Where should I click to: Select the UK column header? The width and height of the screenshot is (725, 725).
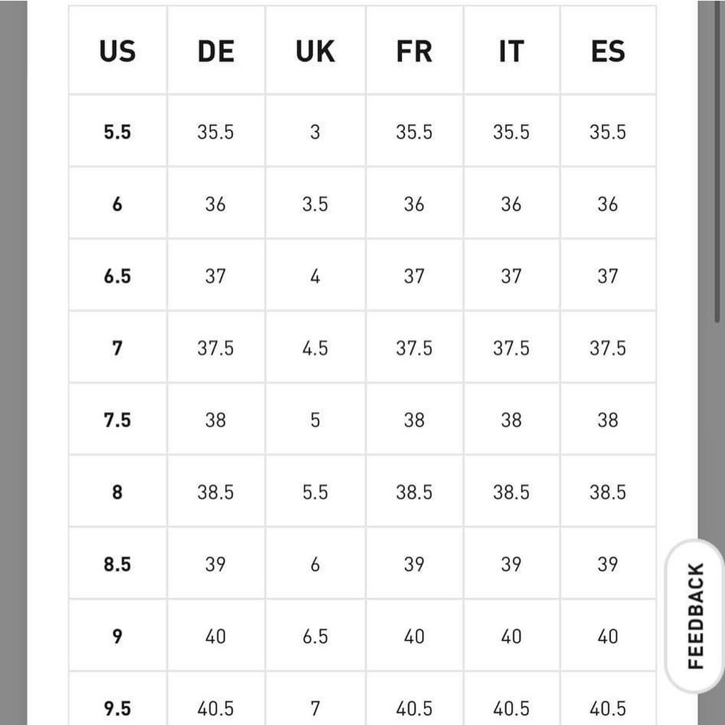[x=315, y=52]
